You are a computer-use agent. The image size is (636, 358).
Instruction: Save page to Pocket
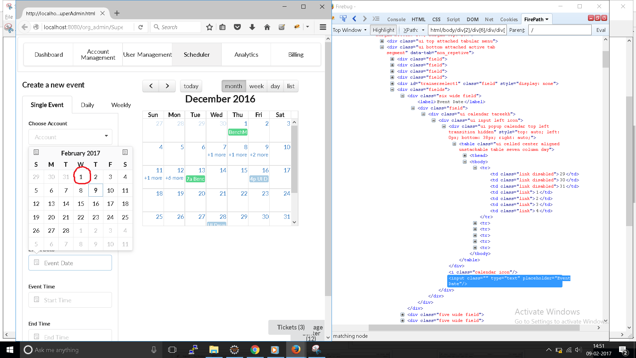(237, 27)
